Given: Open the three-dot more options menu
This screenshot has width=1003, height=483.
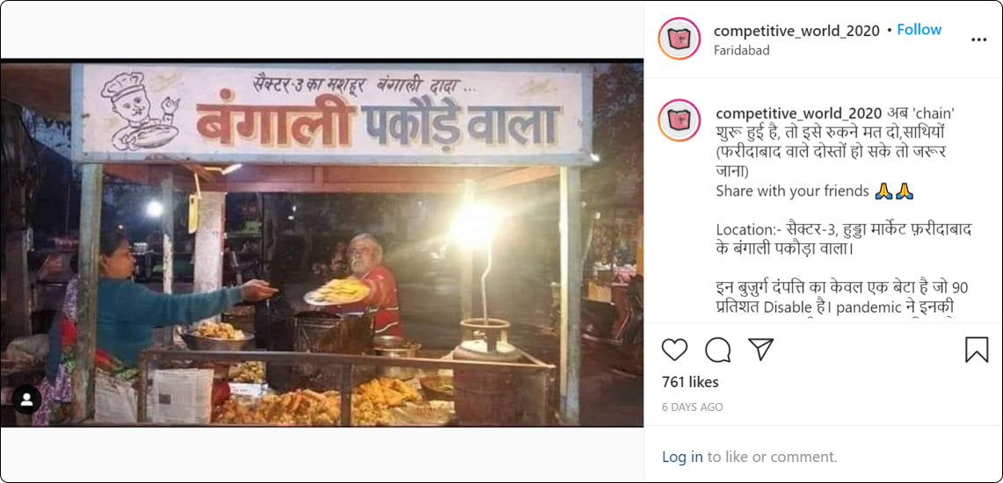Looking at the screenshot, I should 978,40.
